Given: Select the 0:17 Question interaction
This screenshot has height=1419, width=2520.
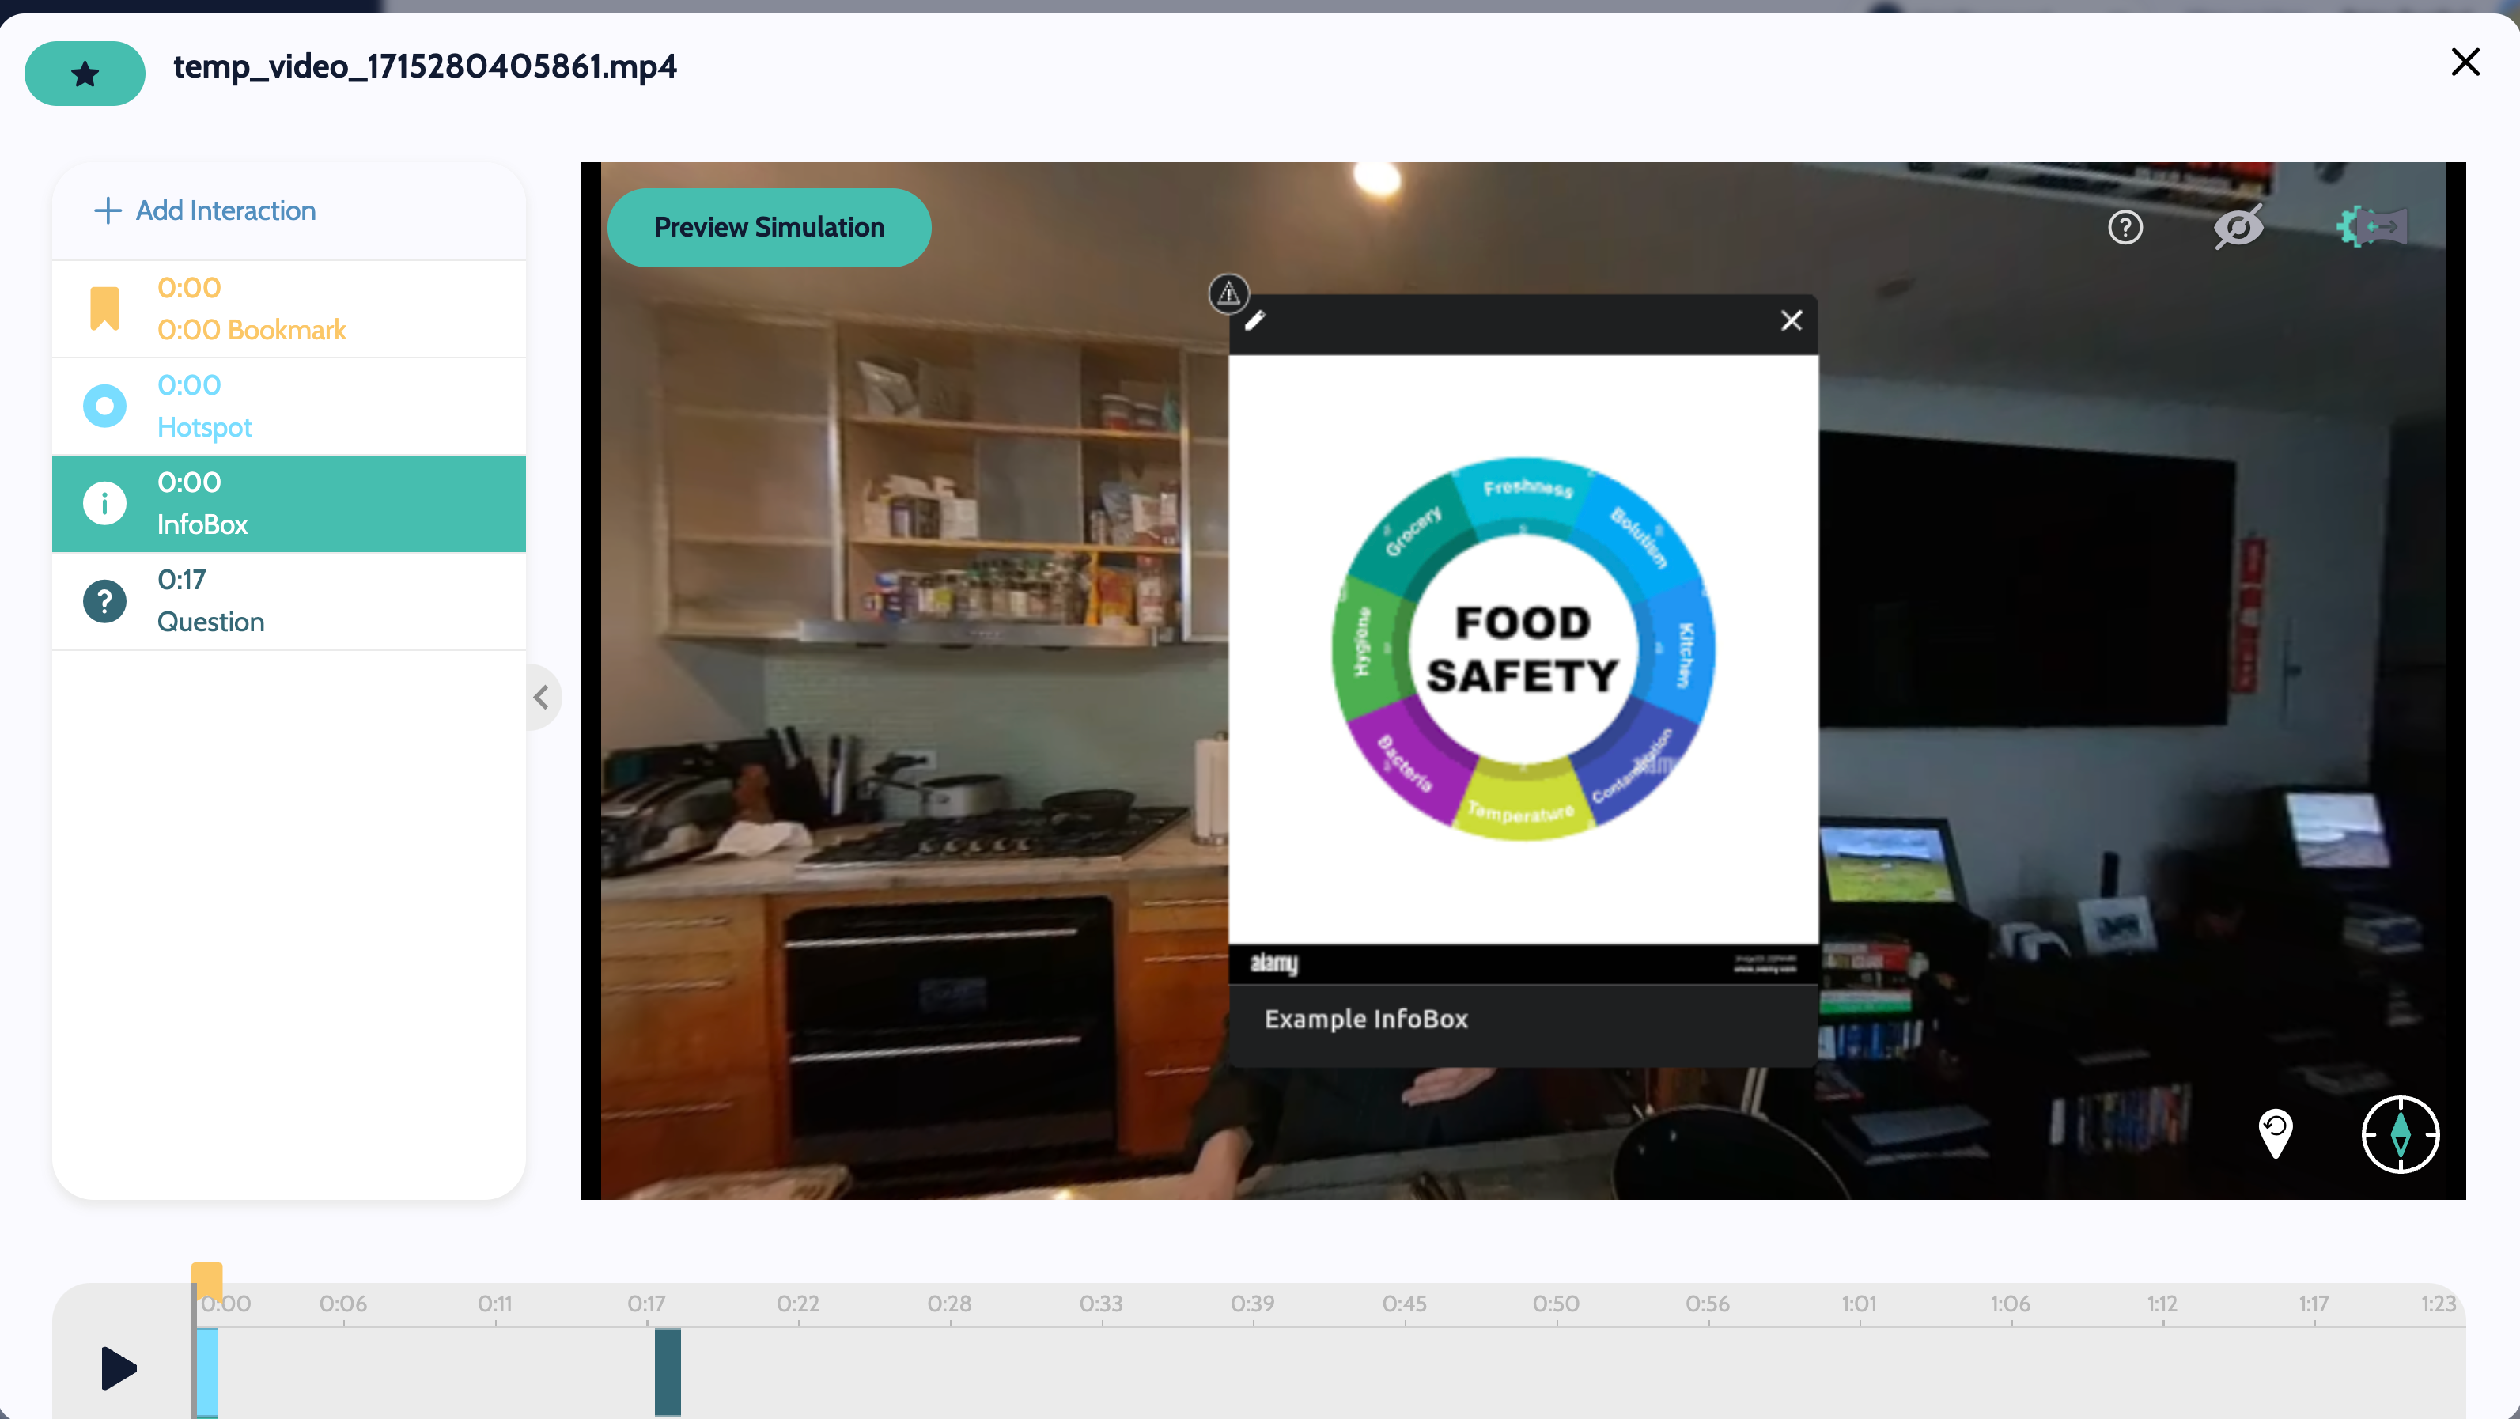Looking at the screenshot, I should pyautogui.click(x=289, y=600).
